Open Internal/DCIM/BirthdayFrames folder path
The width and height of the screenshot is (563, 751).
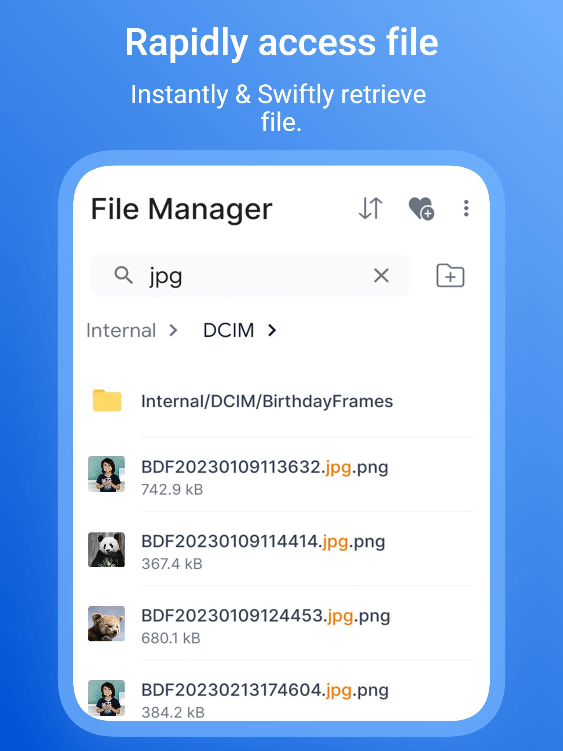pyautogui.click(x=267, y=401)
